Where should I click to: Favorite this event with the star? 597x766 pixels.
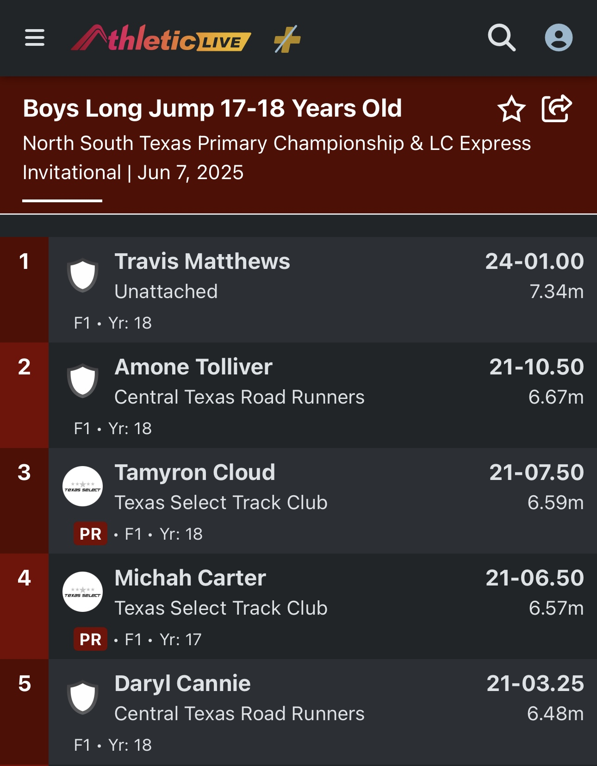[511, 109]
